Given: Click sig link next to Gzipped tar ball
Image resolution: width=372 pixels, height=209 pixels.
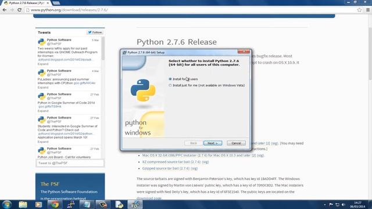Looking at the screenshot, I should tap(194, 168).
